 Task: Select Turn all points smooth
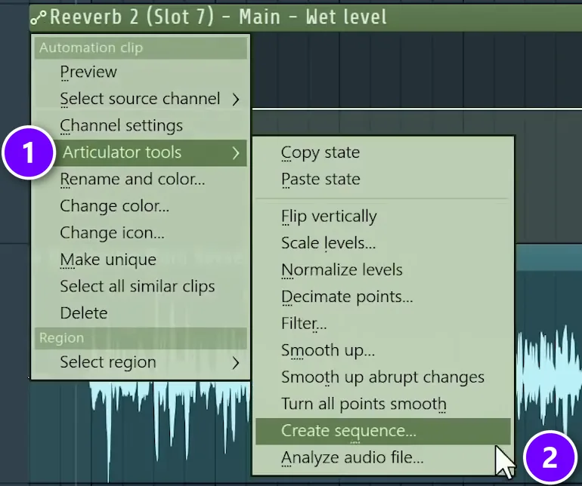click(x=383, y=404)
